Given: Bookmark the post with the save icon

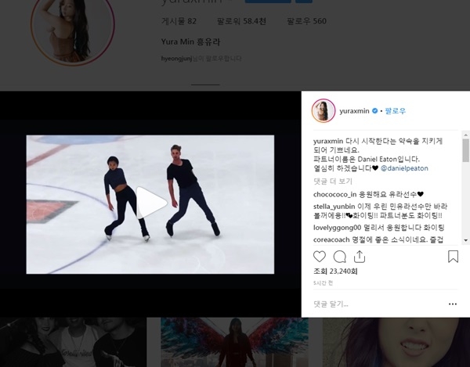Looking at the screenshot, I should [x=453, y=257].
